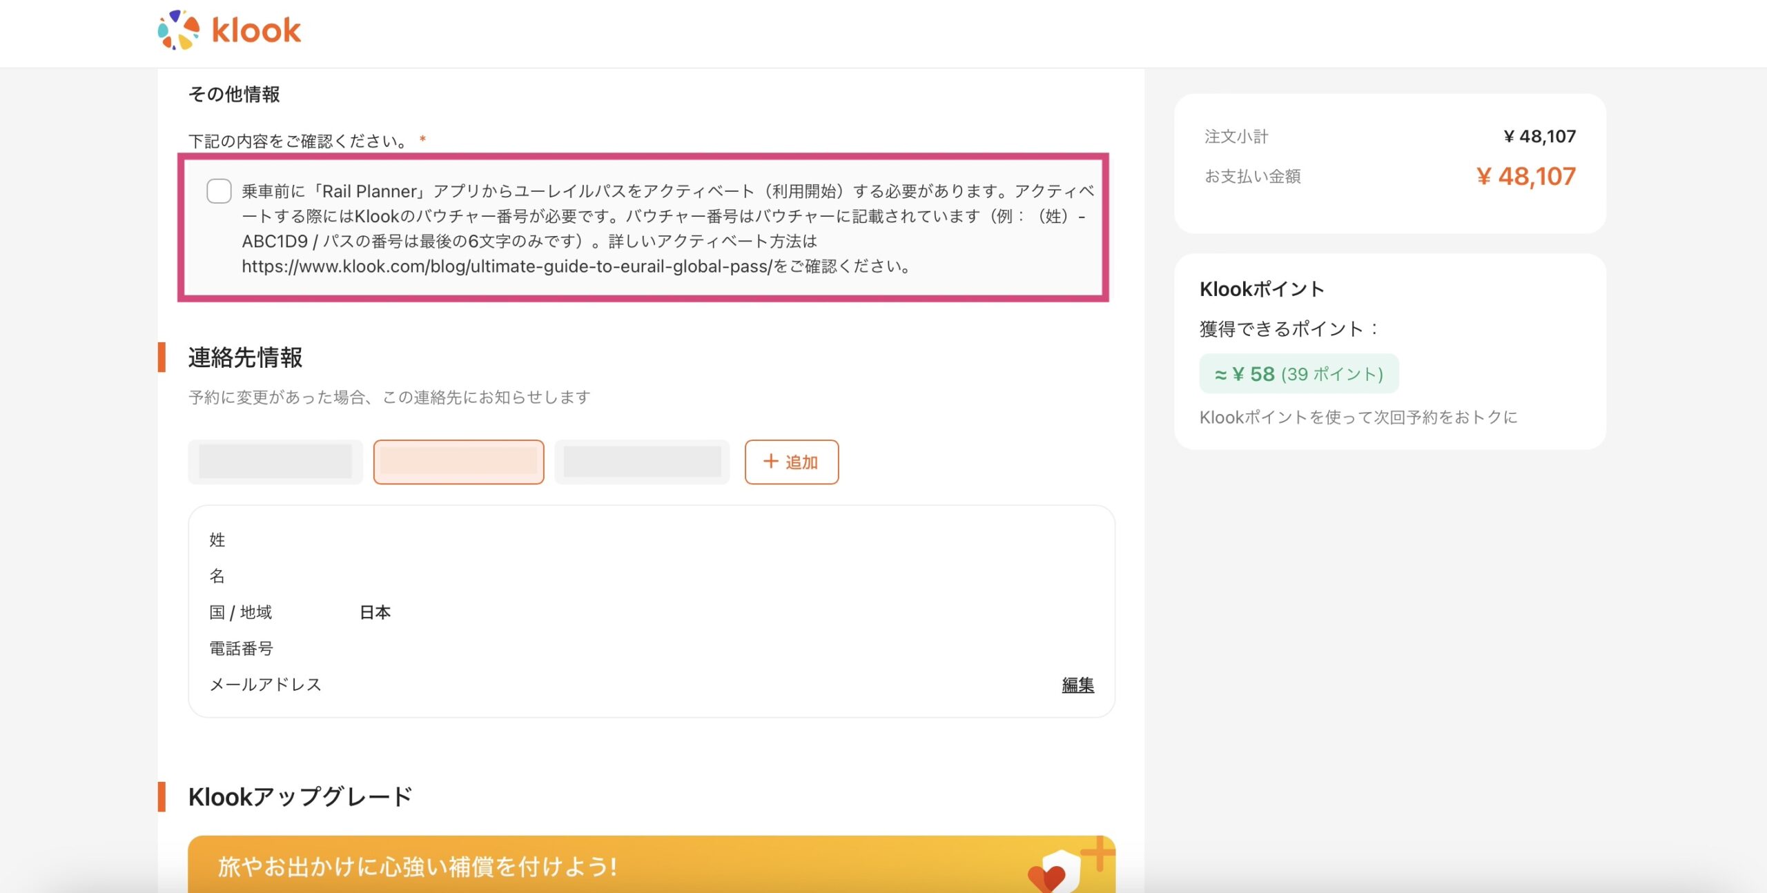Viewport: 1767px width, 893px height.
Task: Select the third grey contact card
Action: [642, 462]
